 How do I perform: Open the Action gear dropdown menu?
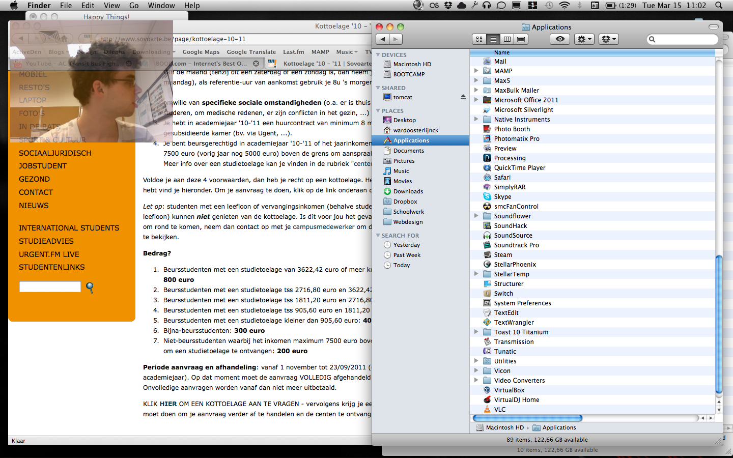coord(584,39)
